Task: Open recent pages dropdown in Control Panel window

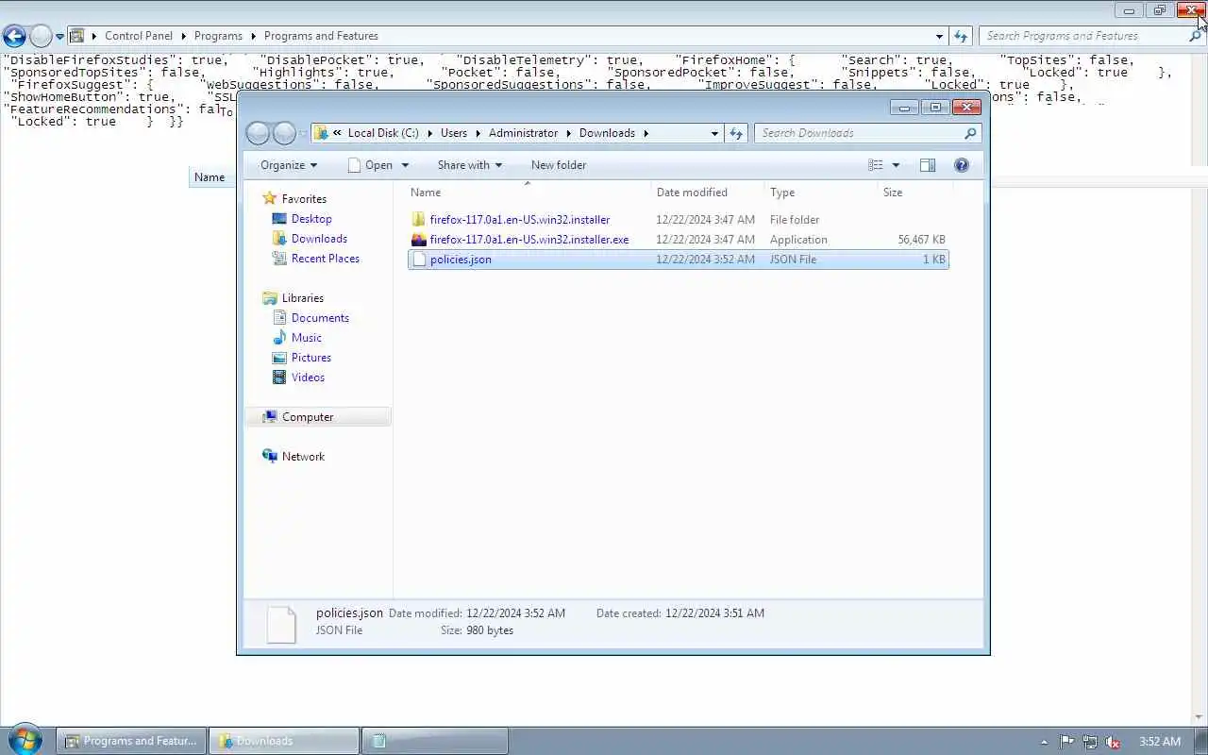Action: coord(59,37)
